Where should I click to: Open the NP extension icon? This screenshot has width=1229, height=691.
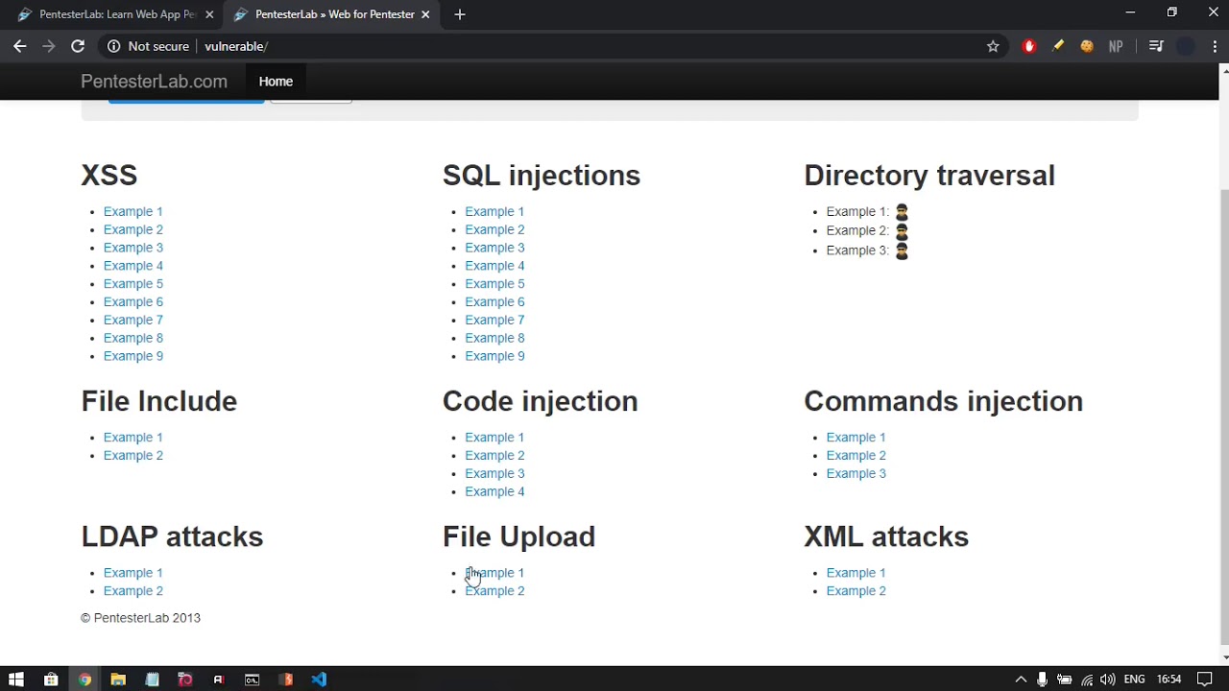(x=1116, y=46)
